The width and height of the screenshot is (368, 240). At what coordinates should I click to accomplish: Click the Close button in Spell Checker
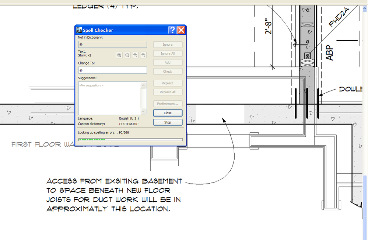pos(168,113)
